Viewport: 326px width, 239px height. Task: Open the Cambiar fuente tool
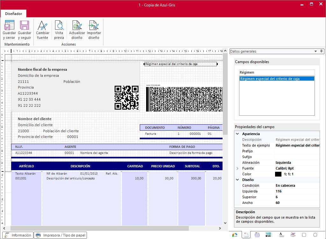click(x=43, y=25)
